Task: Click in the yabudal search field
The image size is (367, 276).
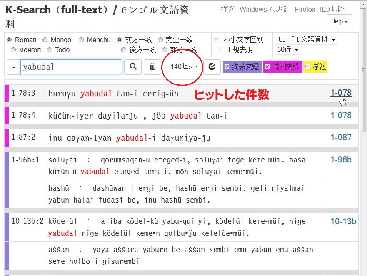Action: point(71,67)
